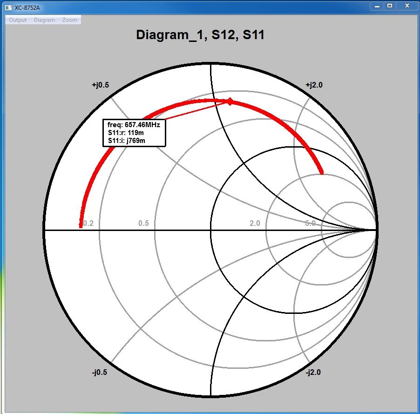Click the +j2.0 reactance label
This screenshot has height=414, width=420.
pos(314,85)
